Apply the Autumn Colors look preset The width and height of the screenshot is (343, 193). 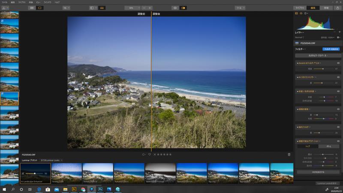point(129,173)
